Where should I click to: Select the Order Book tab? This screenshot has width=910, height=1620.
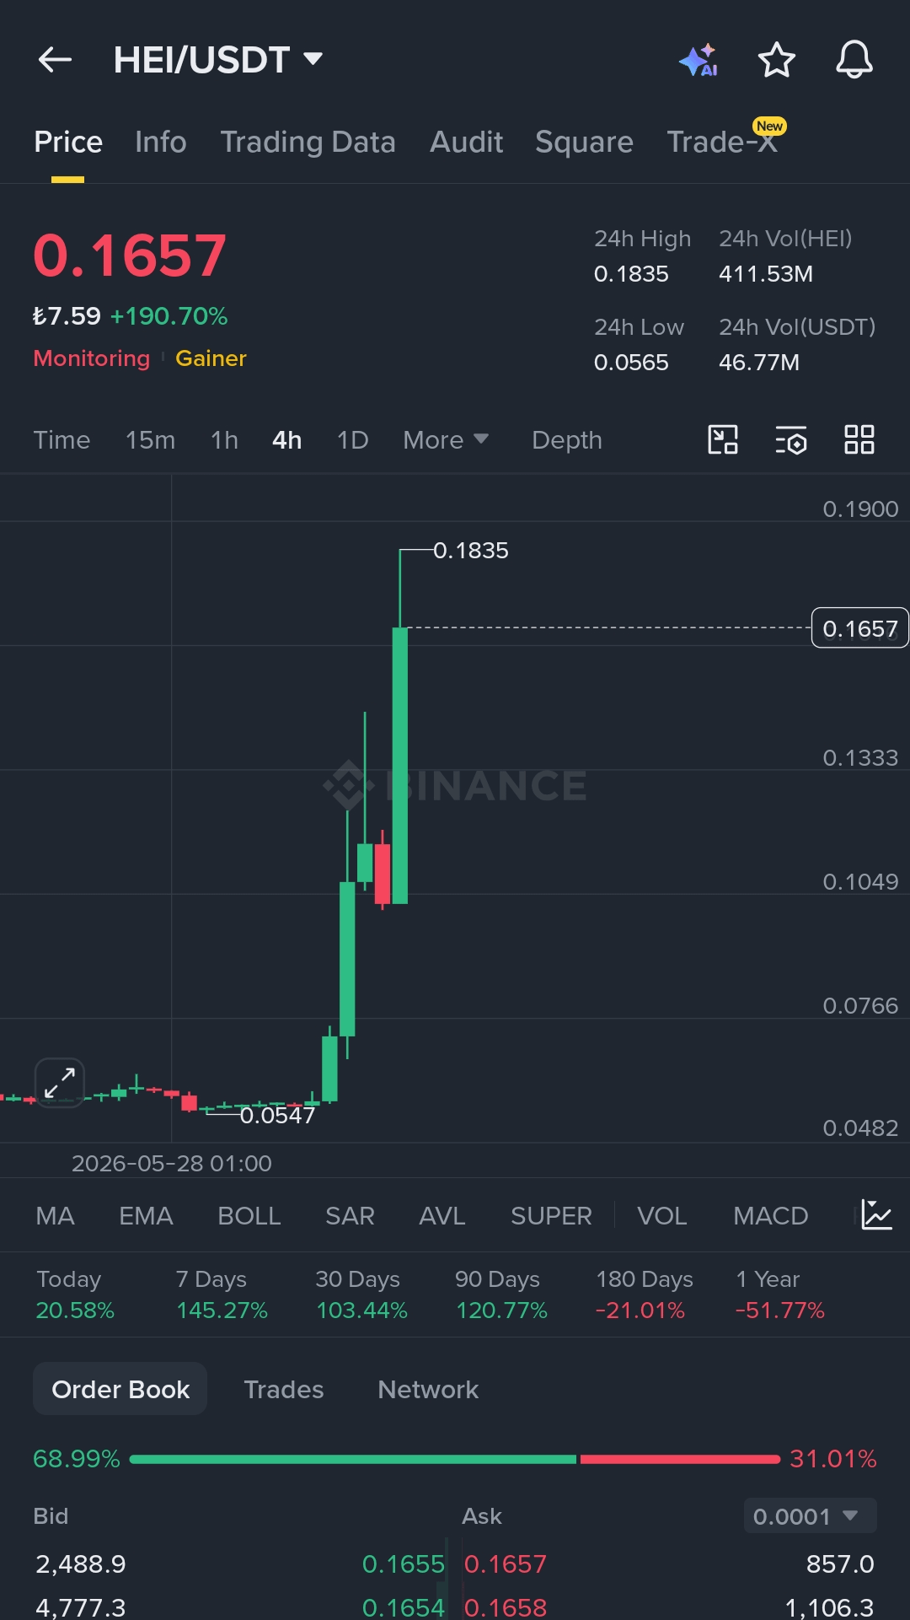(120, 1389)
